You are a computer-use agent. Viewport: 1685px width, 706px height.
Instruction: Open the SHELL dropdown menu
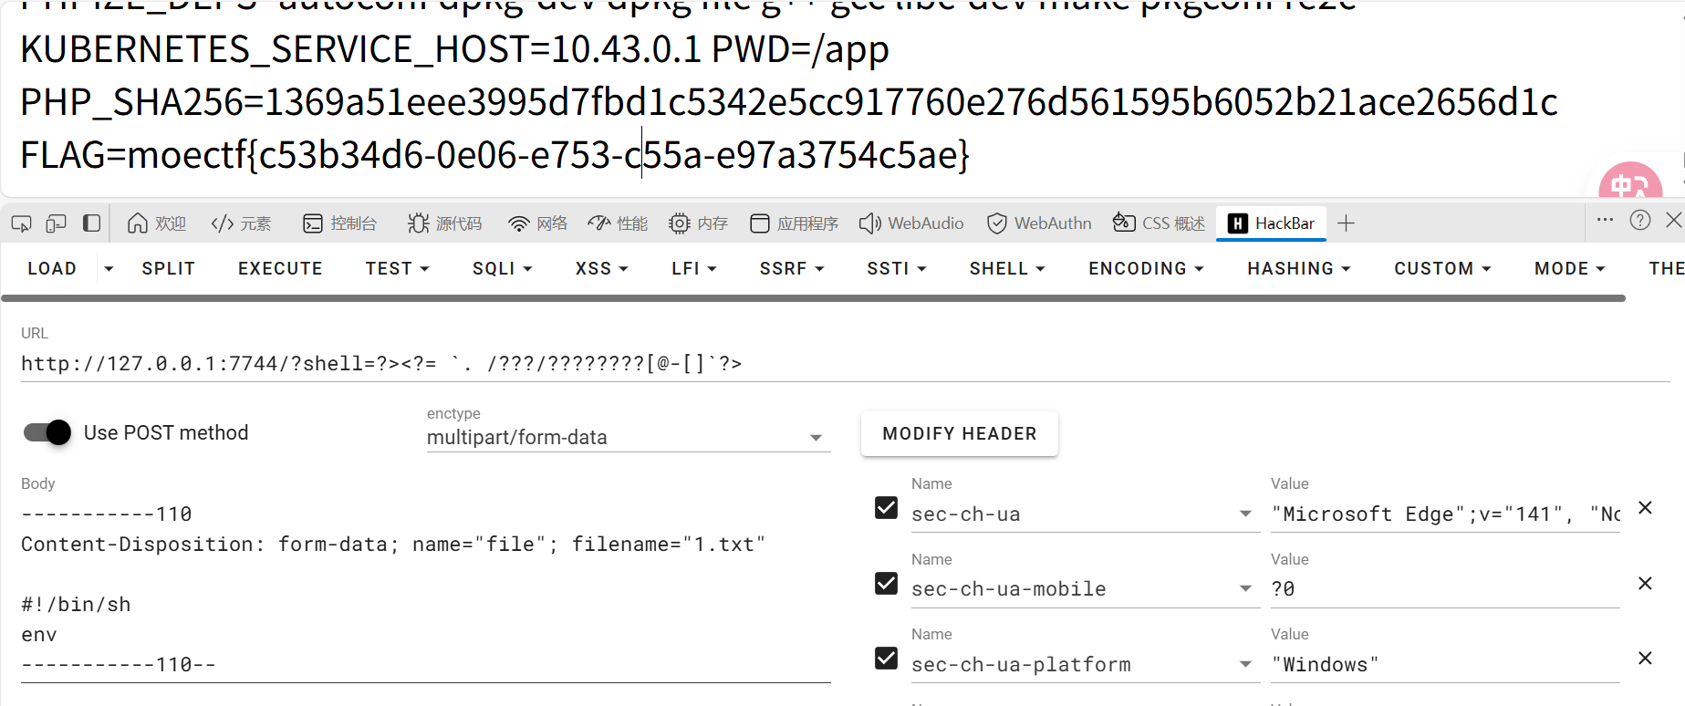(x=1006, y=268)
